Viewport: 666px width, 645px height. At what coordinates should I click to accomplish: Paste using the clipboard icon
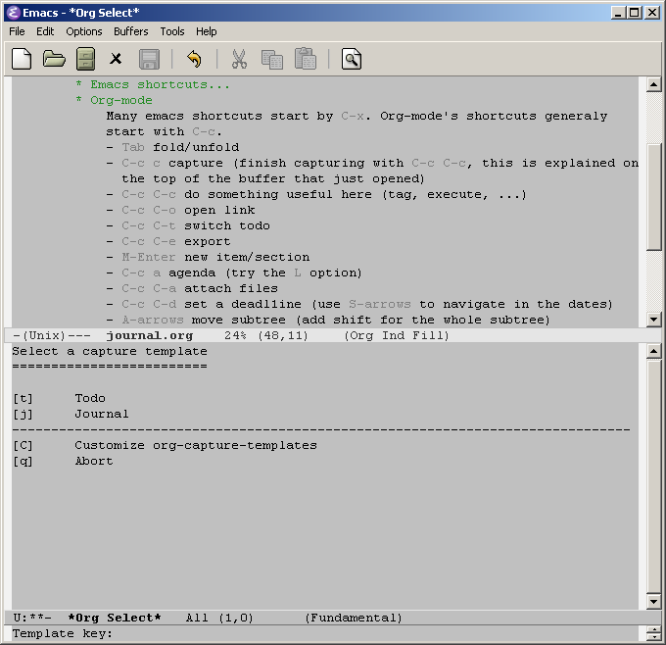pos(305,60)
